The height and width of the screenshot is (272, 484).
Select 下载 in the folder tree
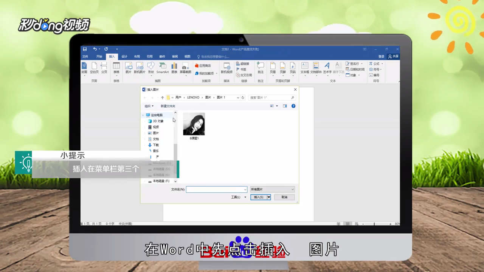(x=154, y=145)
